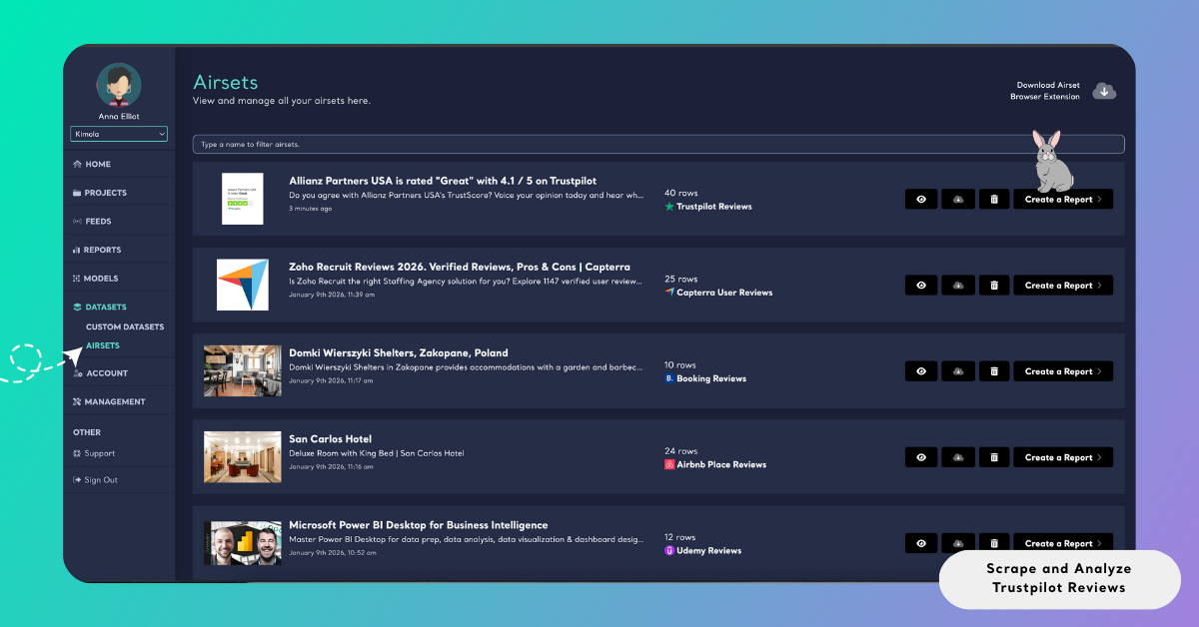
Task: Create a Report for Microsoft Power BI Desktop
Action: coord(1063,543)
